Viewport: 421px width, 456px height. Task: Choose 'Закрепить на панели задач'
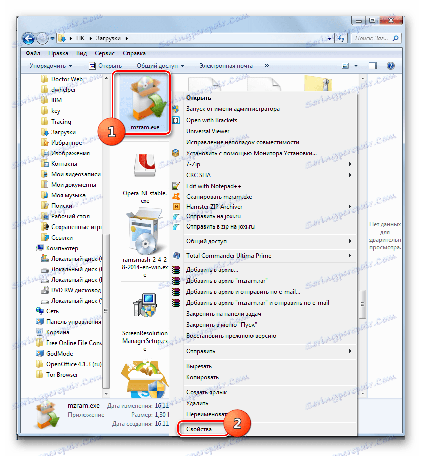(x=223, y=314)
